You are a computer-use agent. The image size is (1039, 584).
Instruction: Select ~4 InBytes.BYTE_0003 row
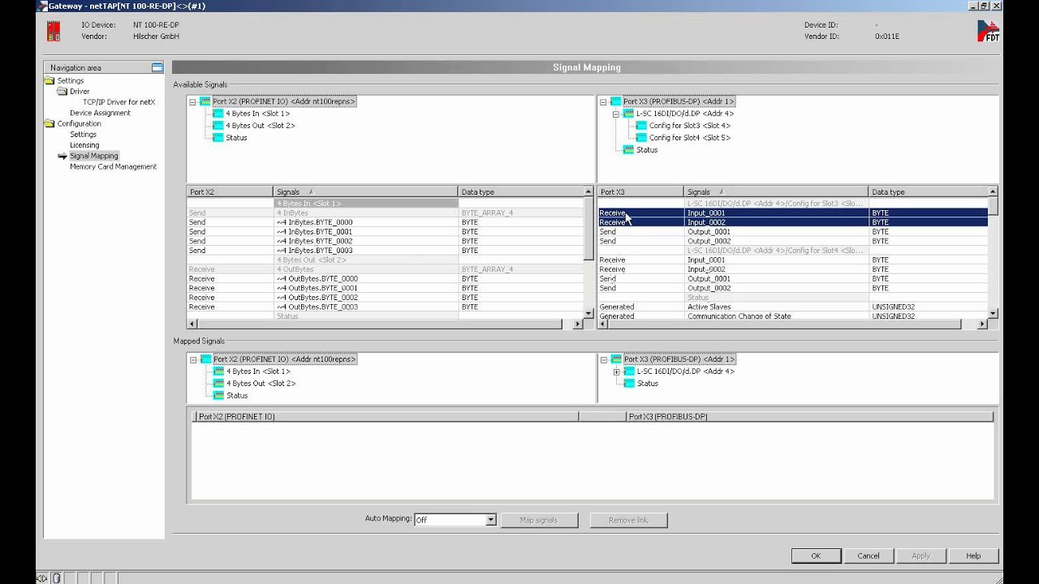(x=386, y=251)
